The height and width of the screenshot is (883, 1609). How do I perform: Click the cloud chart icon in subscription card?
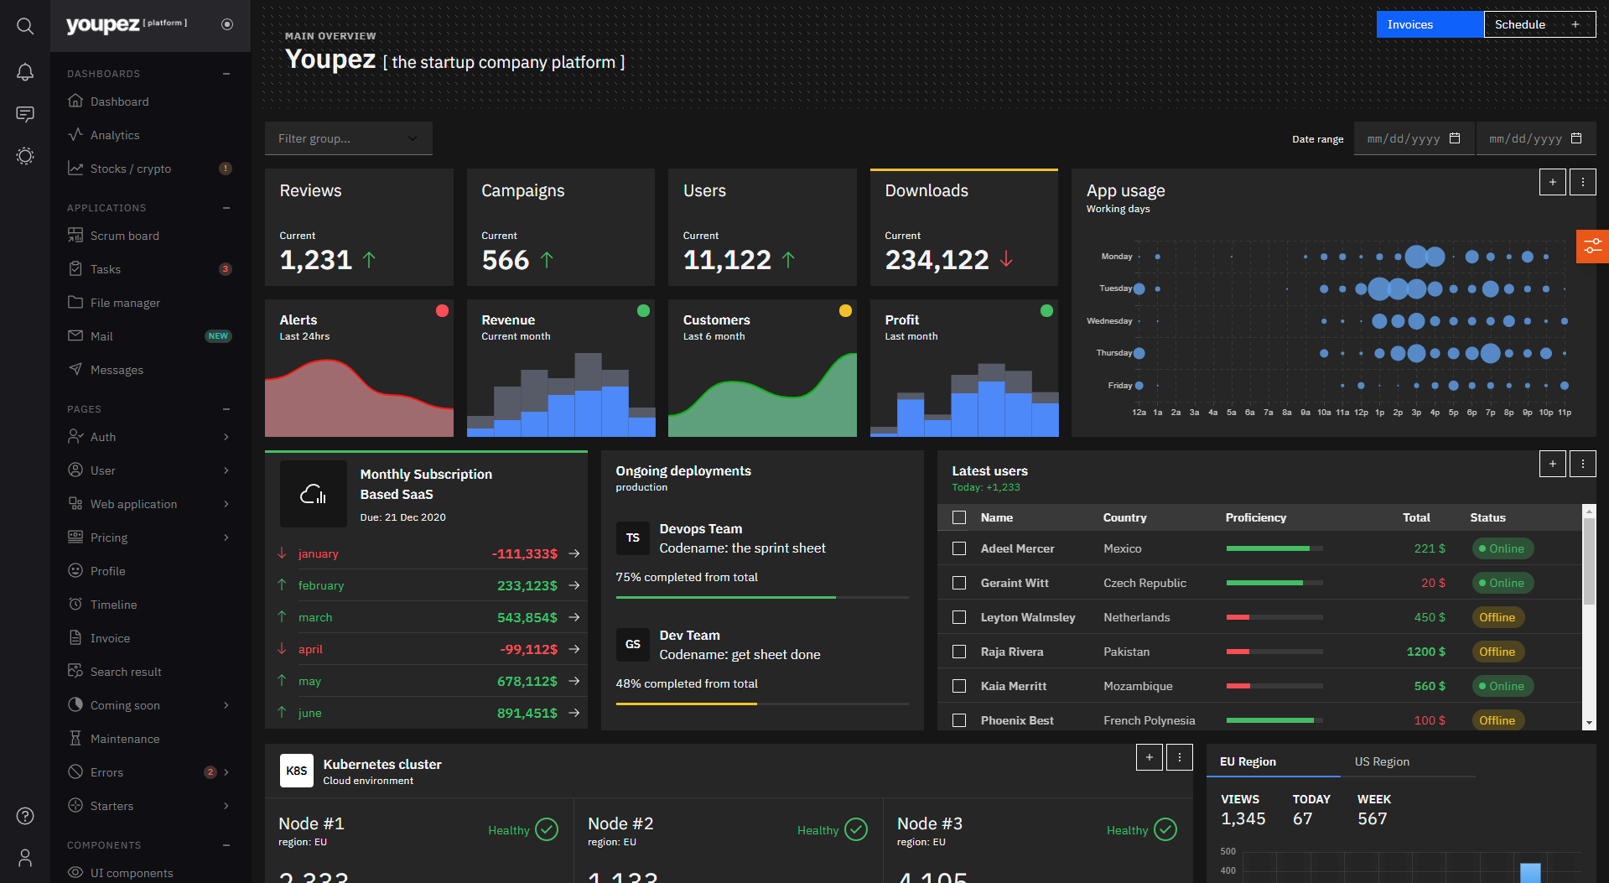(314, 494)
